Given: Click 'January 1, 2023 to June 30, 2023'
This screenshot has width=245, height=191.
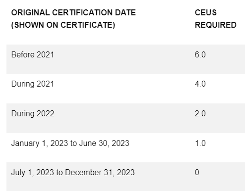Looking at the screenshot, I should (x=70, y=143).
